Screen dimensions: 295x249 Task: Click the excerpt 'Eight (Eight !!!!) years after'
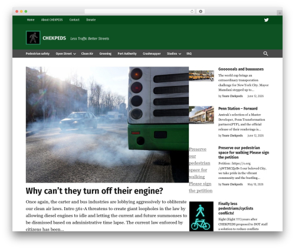click(x=243, y=224)
